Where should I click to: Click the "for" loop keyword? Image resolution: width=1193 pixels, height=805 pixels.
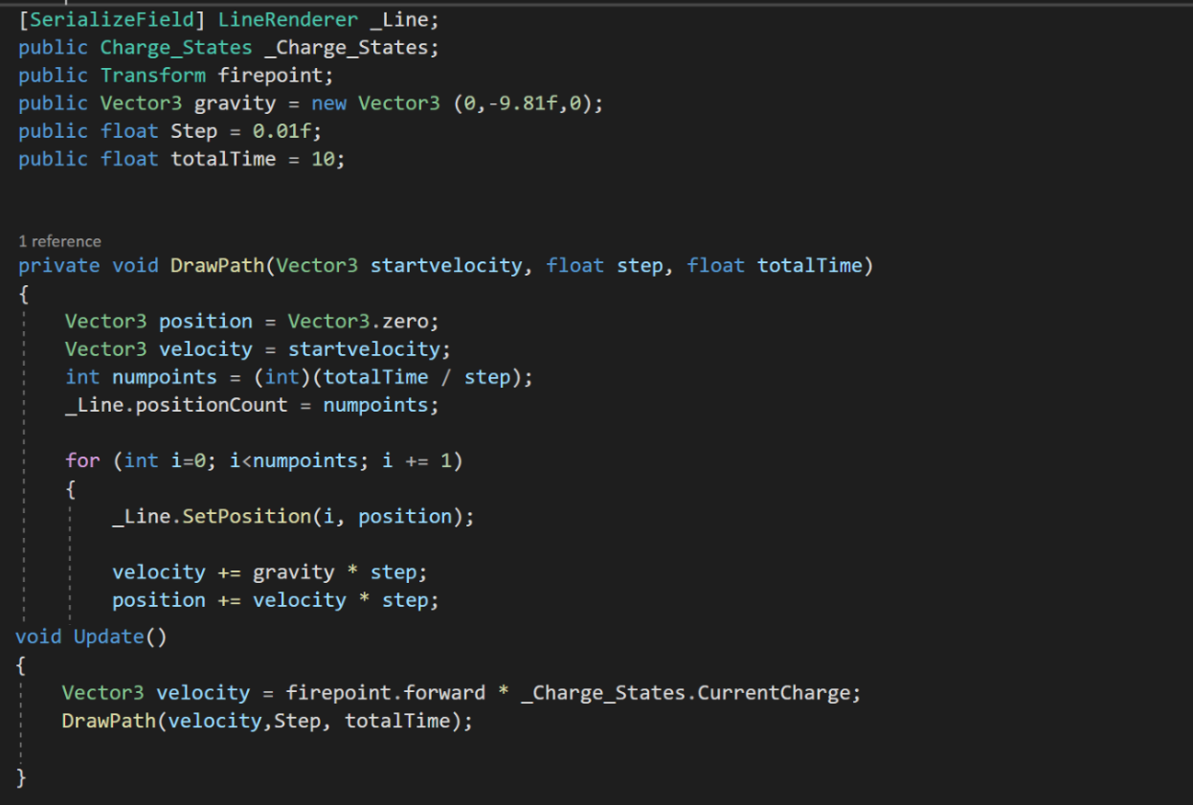(x=82, y=461)
